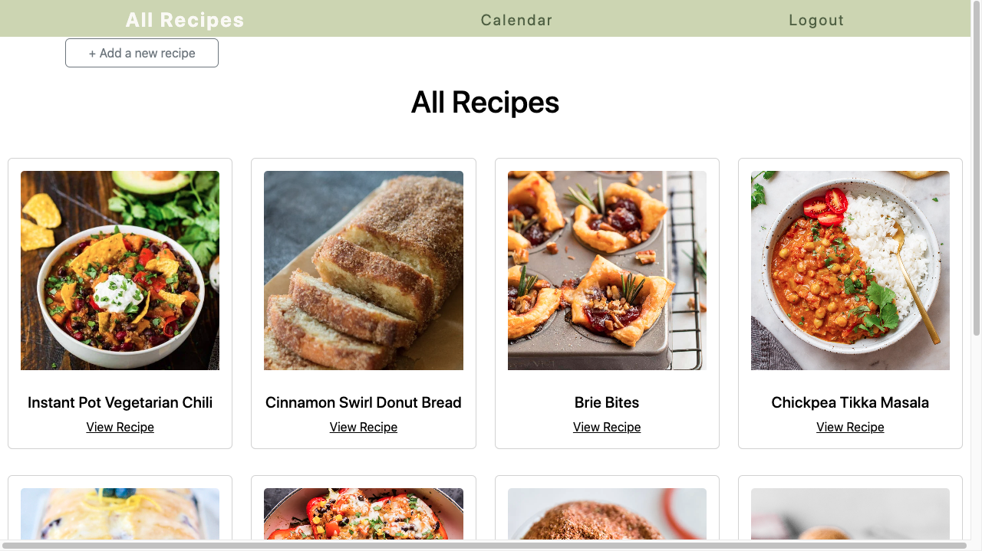The height and width of the screenshot is (551, 982).
Task: Click the Cinnamon Swirl Donut Bread photo
Action: pos(363,270)
